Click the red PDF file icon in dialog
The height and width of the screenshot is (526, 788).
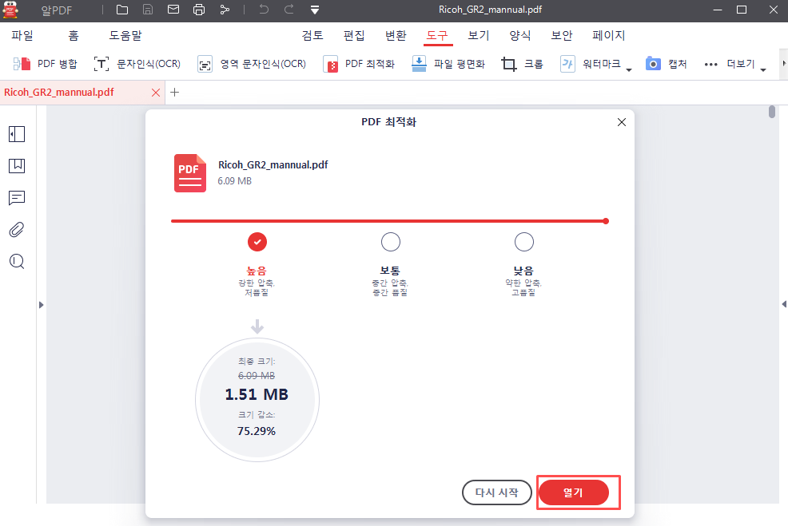190,173
